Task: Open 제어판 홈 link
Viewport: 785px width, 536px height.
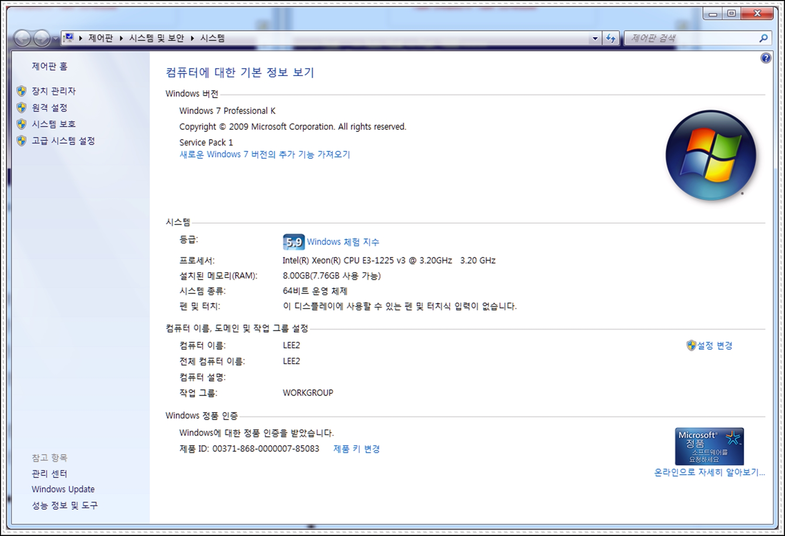Action: [50, 66]
